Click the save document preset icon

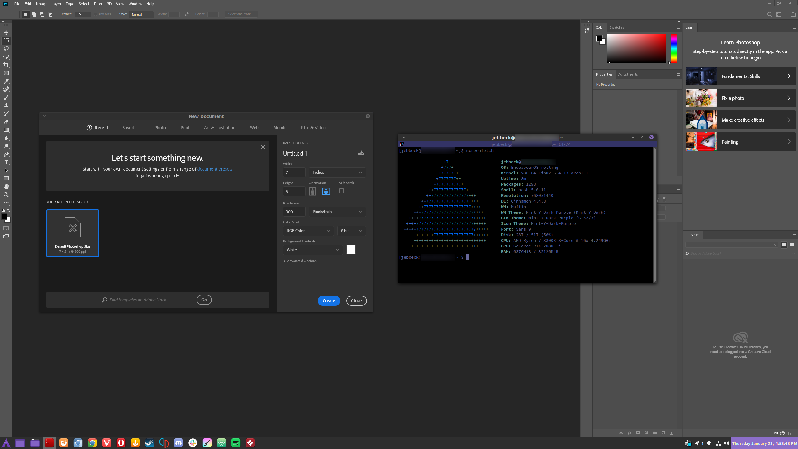point(361,153)
